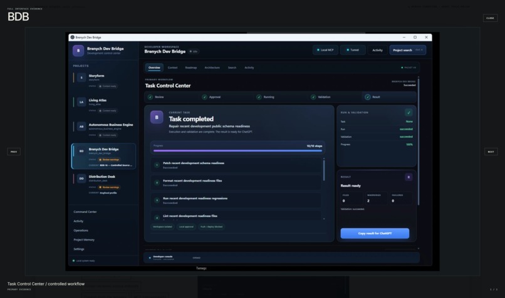Image resolution: width=505 pixels, height=298 pixels.
Task: Click the Running step checkmark icon
Action: [259, 97]
